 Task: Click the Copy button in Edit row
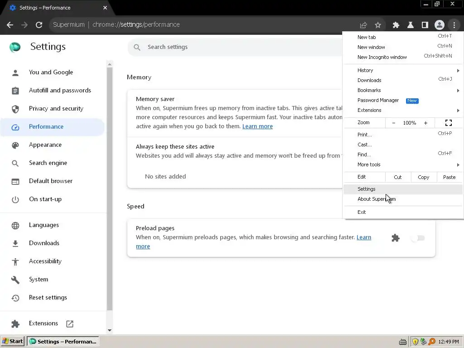pos(424,177)
